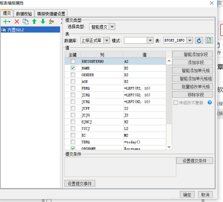Delete item with the red X icon
Image resolution: width=223 pixels, height=202 pixels.
pyautogui.click(x=17, y=22)
